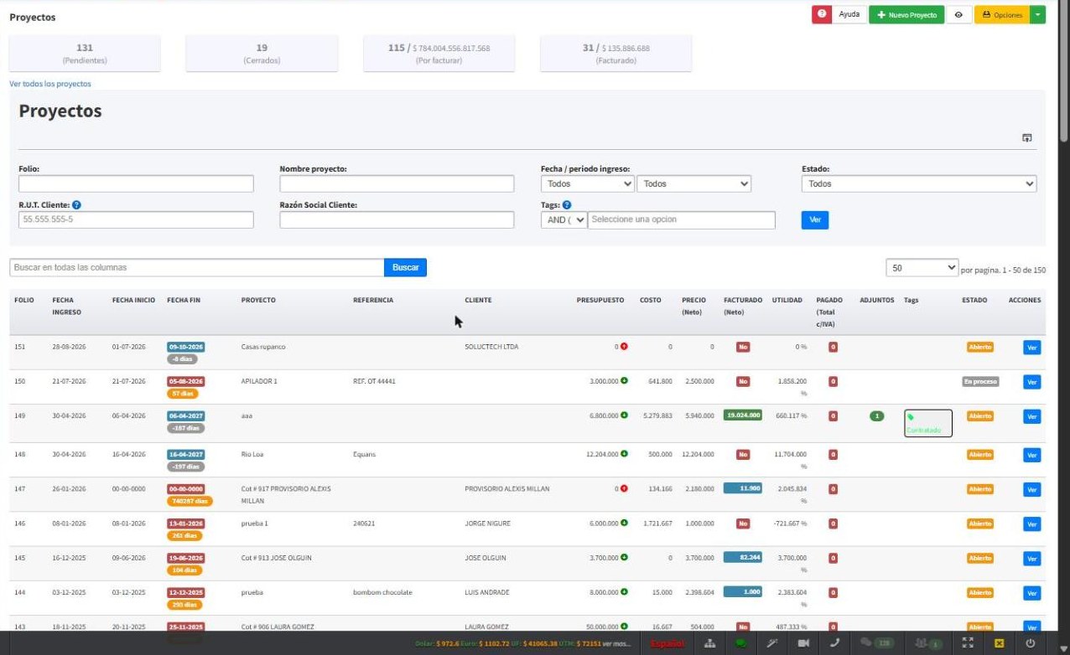
Task: Click the R.U.T. Cliente help info icon
Action: (x=76, y=204)
